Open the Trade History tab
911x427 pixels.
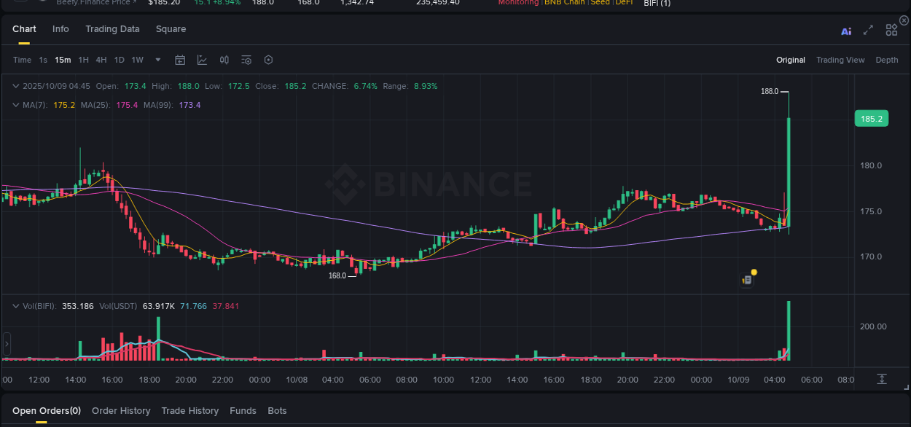tap(189, 410)
